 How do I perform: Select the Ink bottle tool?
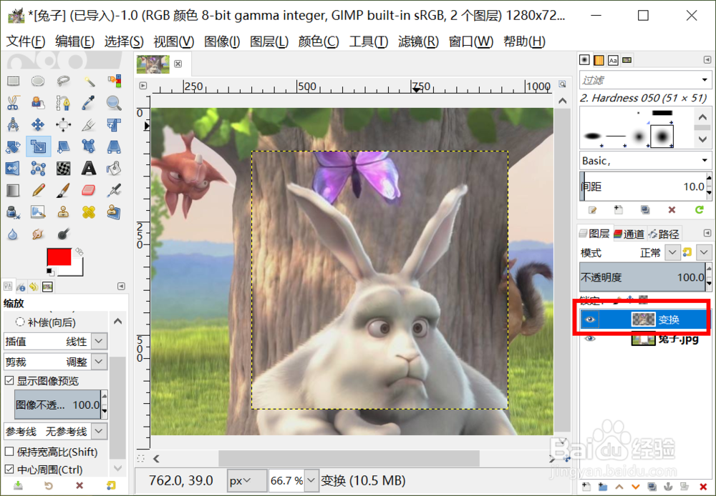[13, 212]
